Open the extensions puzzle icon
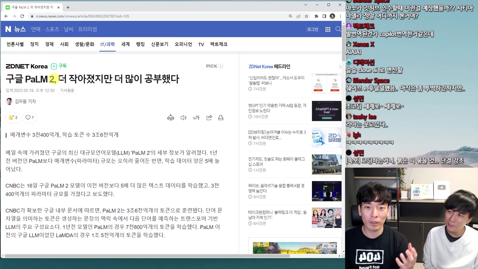478x269 pixels. coord(316,16)
